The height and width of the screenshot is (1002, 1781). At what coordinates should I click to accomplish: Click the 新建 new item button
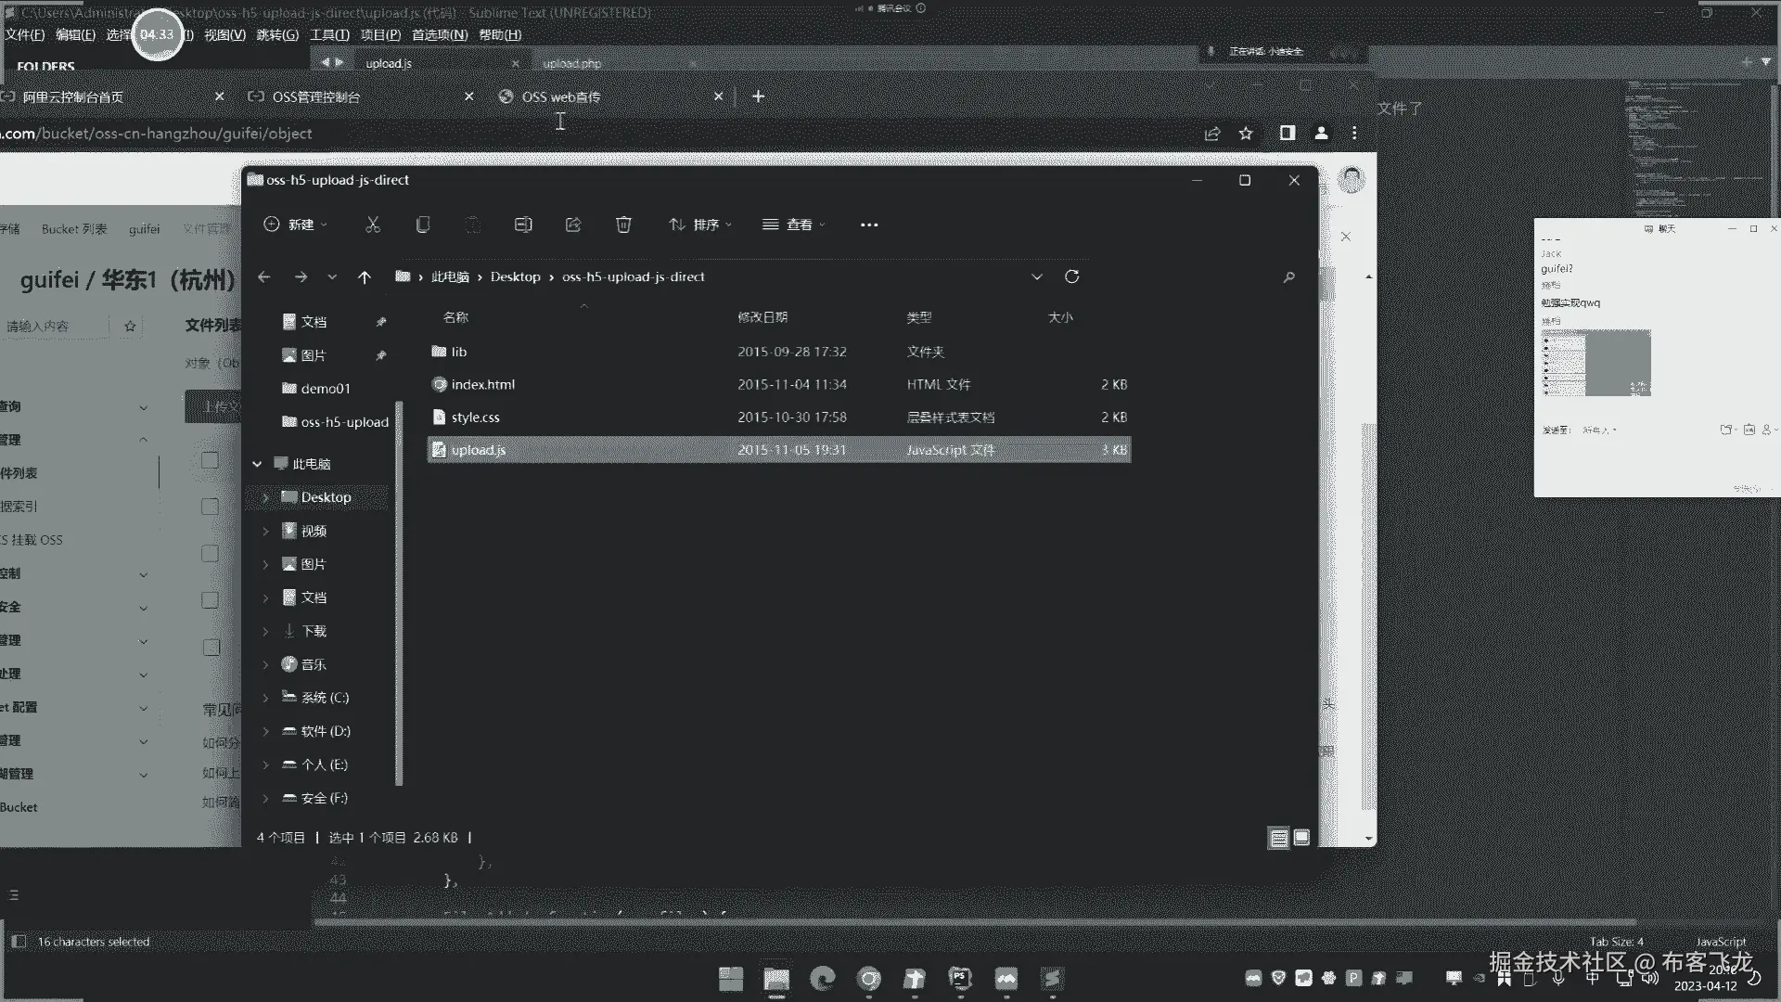[x=295, y=225]
